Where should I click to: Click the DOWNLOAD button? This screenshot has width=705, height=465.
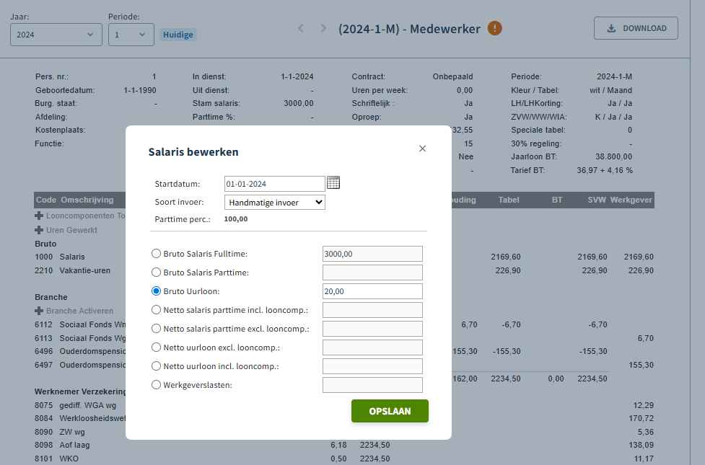[x=636, y=28]
